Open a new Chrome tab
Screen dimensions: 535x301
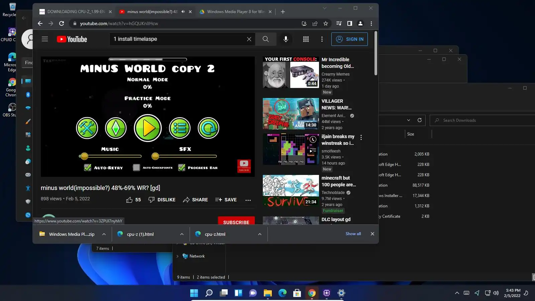pyautogui.click(x=283, y=12)
